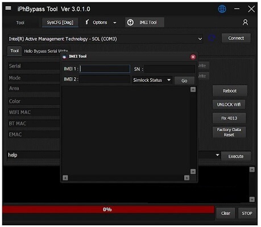Click the Options wrench icon

pos(87,22)
